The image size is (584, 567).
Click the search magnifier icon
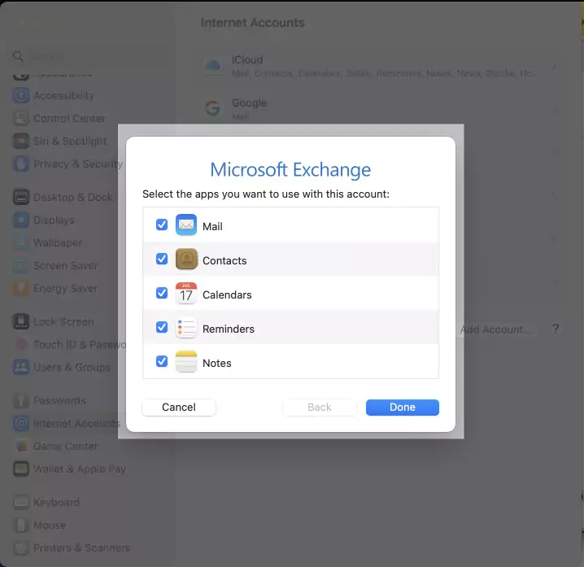pos(18,56)
